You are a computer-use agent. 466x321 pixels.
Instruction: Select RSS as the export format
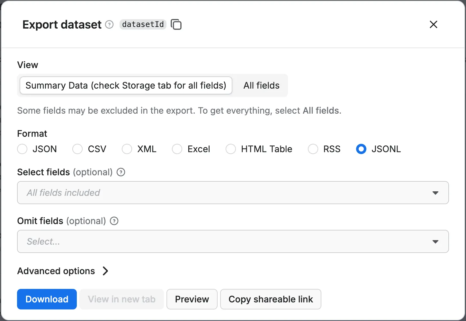(x=313, y=149)
